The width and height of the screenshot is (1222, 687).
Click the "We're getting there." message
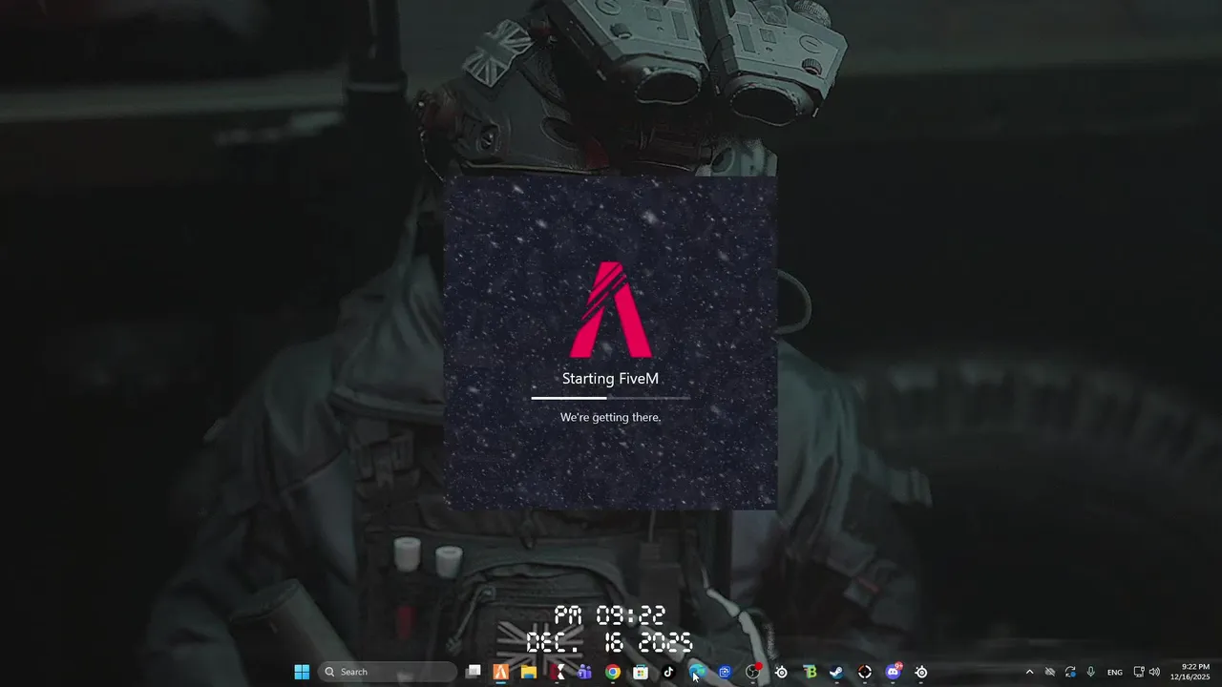click(x=611, y=417)
